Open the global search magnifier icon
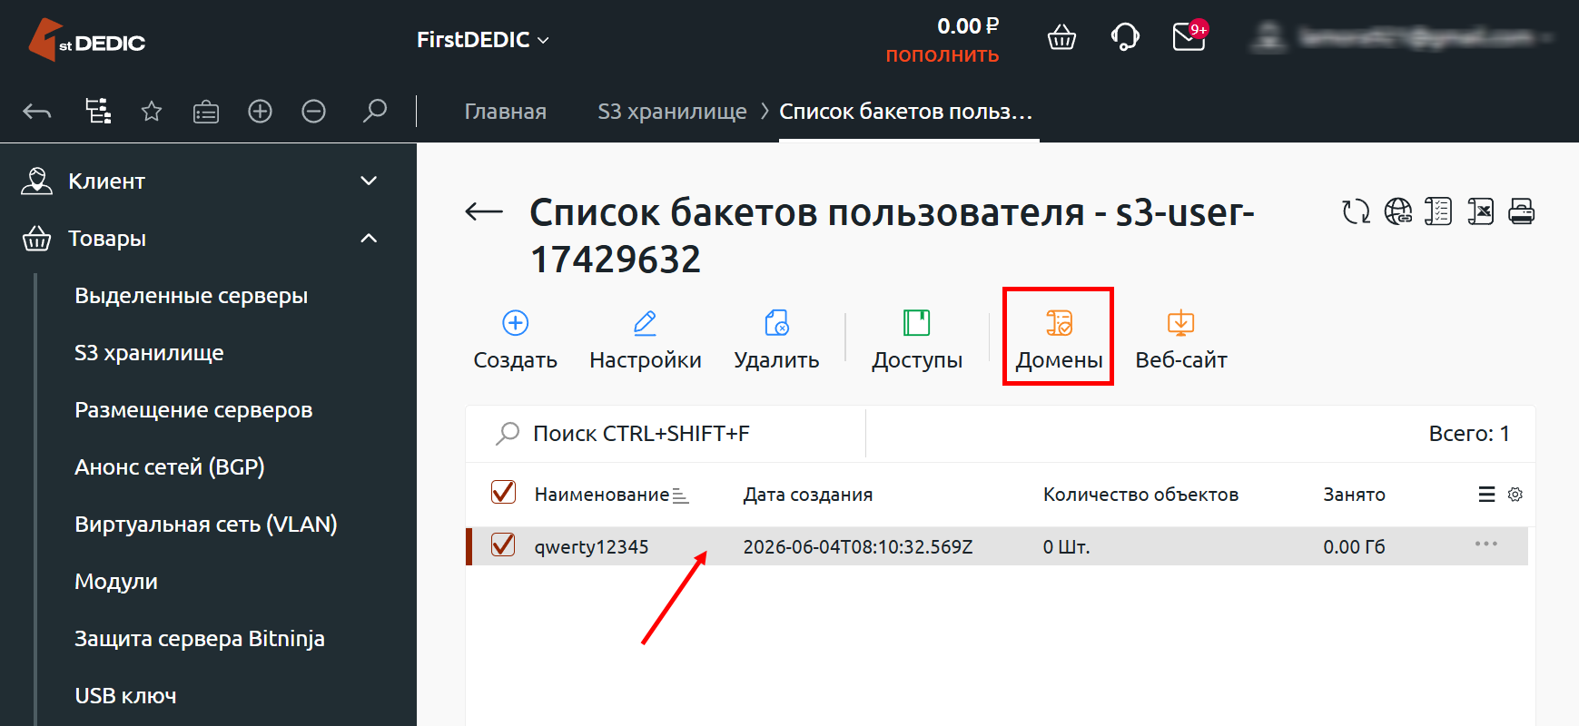 tap(374, 111)
